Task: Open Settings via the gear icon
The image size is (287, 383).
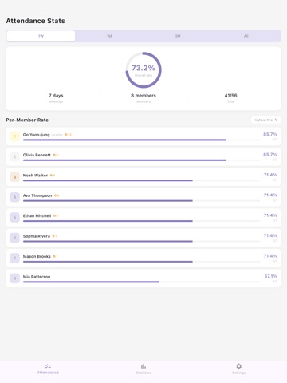Action: point(238,369)
